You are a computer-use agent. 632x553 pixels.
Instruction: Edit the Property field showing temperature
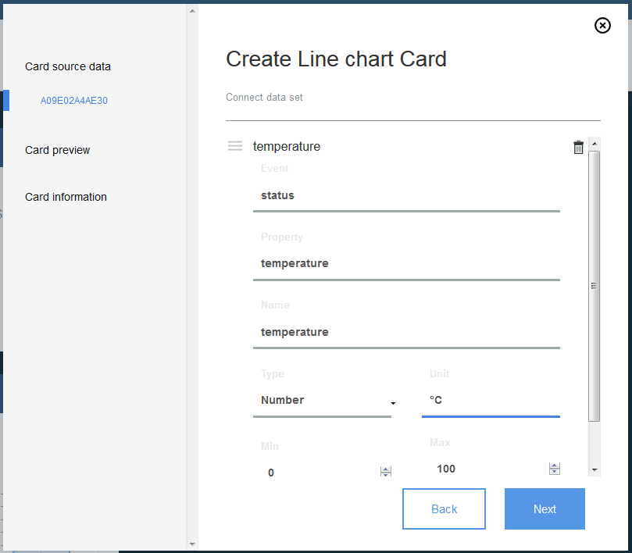406,263
